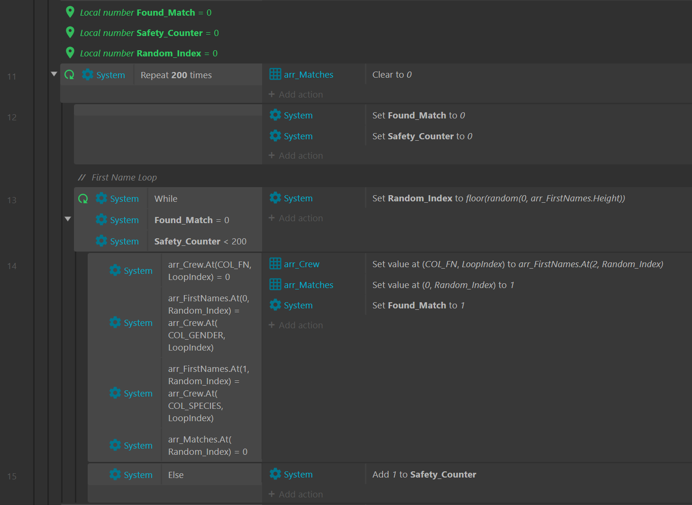Click the gear icon beside arr_Matches.At(Random_Index) = 0
This screenshot has width=692, height=505.
115,445
